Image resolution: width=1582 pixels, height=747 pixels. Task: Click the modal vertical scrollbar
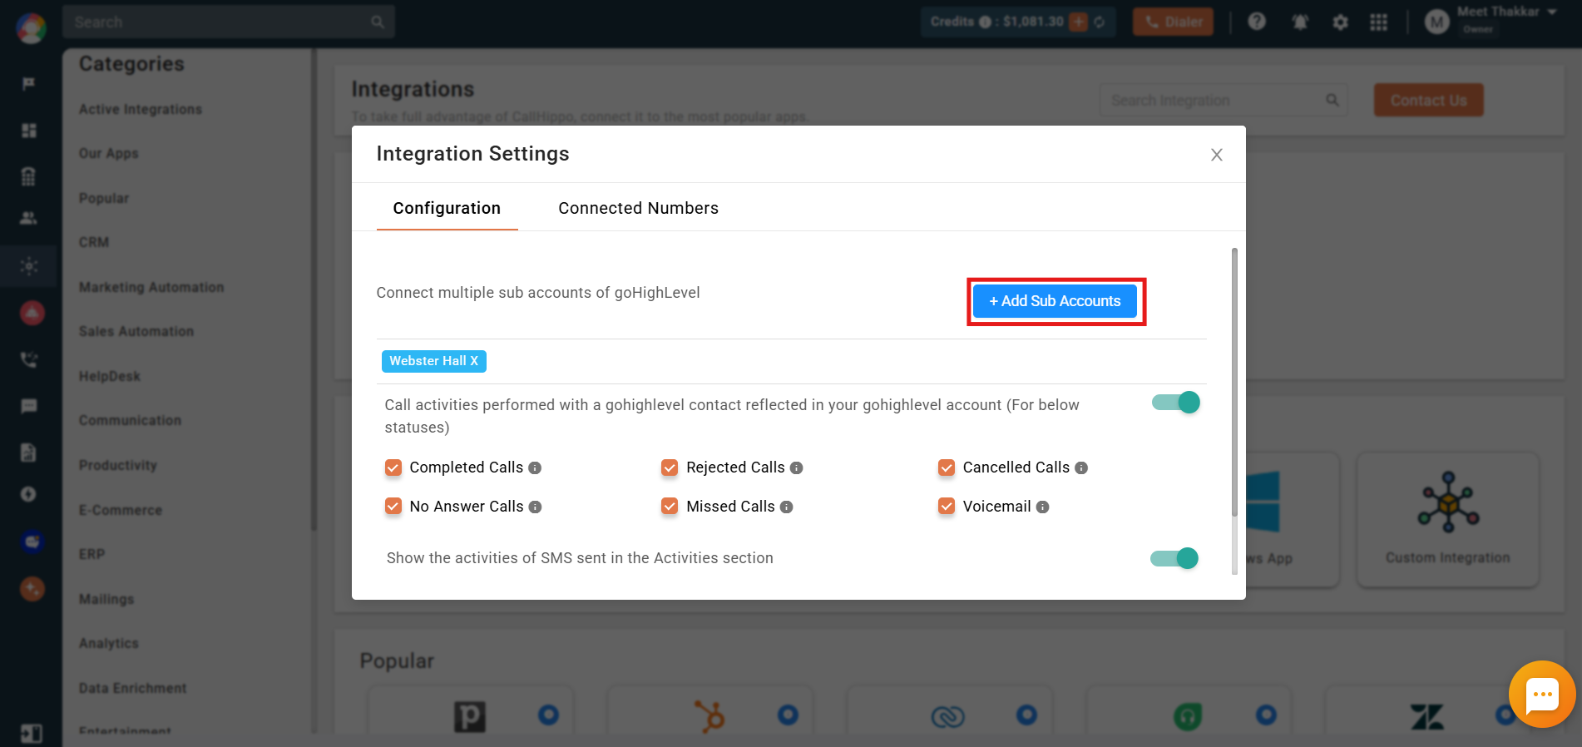tap(1234, 383)
